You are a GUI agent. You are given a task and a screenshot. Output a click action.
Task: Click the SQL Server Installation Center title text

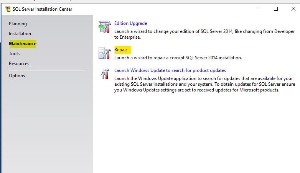click(43, 9)
